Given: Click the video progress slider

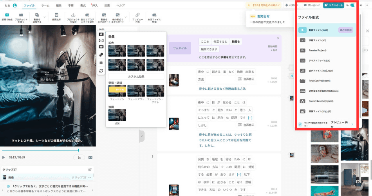Looking at the screenshot, I should click(x=48, y=150).
